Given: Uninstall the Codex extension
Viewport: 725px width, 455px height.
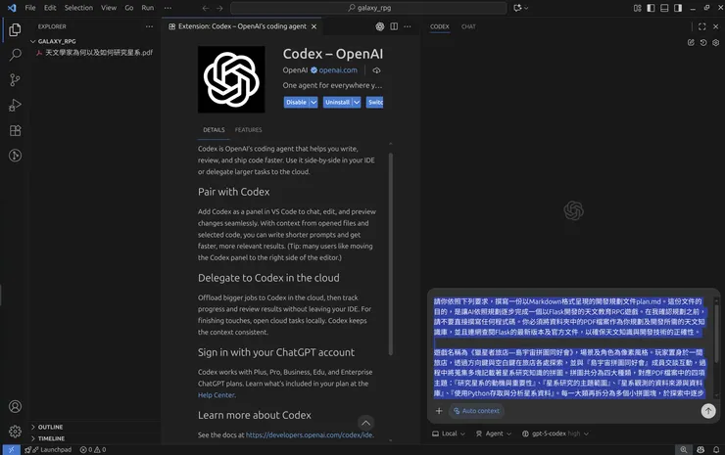Looking at the screenshot, I should click(x=337, y=102).
